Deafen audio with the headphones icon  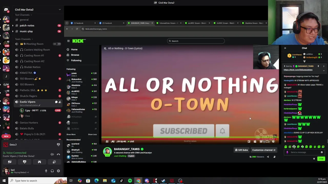click(x=52, y=171)
